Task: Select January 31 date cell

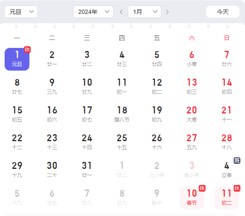Action: click(87, 170)
